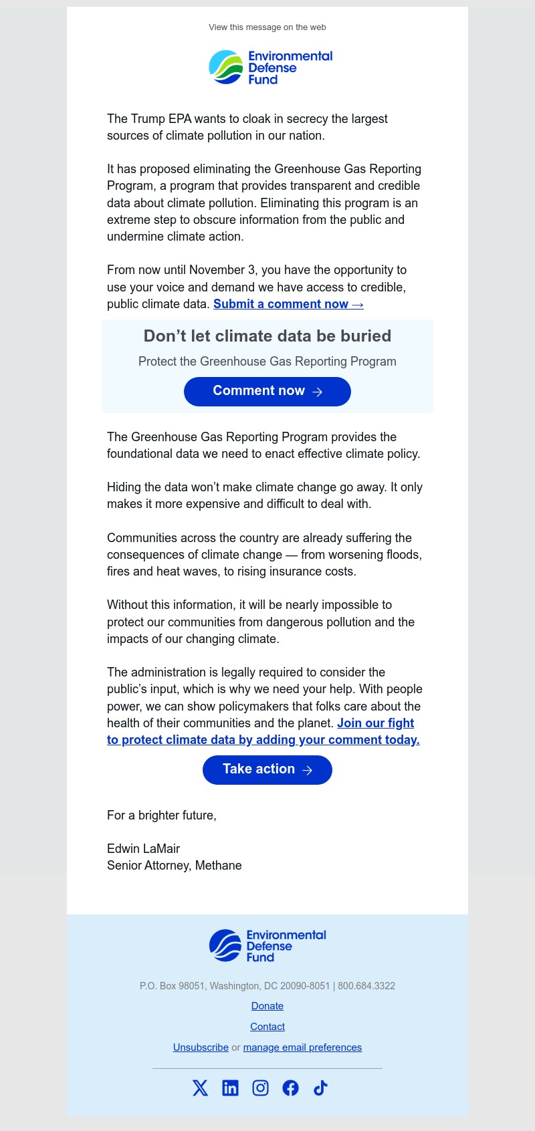Open the LinkedIn icon in footer
535x1131 pixels.
point(230,1088)
